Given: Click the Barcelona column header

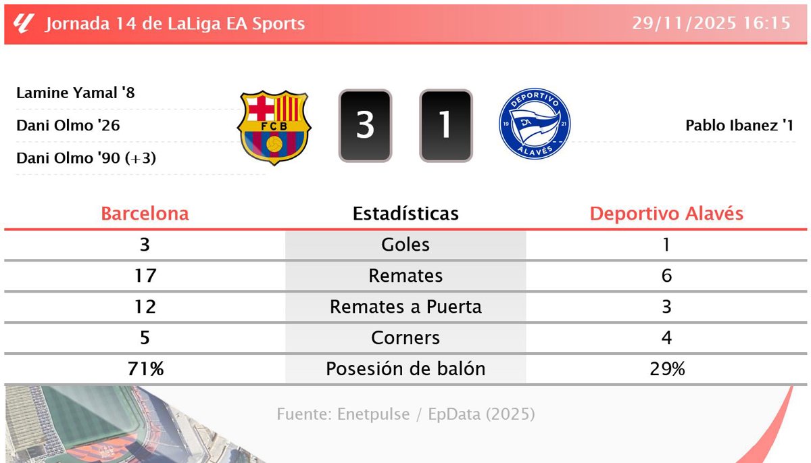Looking at the screenshot, I should tap(145, 214).
